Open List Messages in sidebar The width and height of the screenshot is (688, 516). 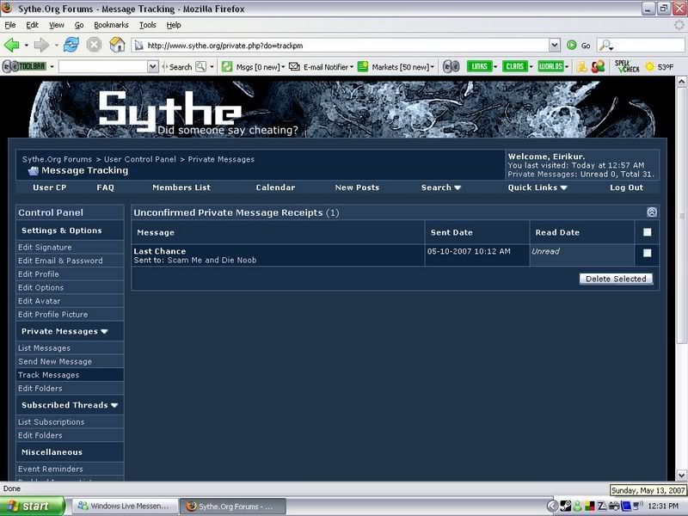pos(45,348)
